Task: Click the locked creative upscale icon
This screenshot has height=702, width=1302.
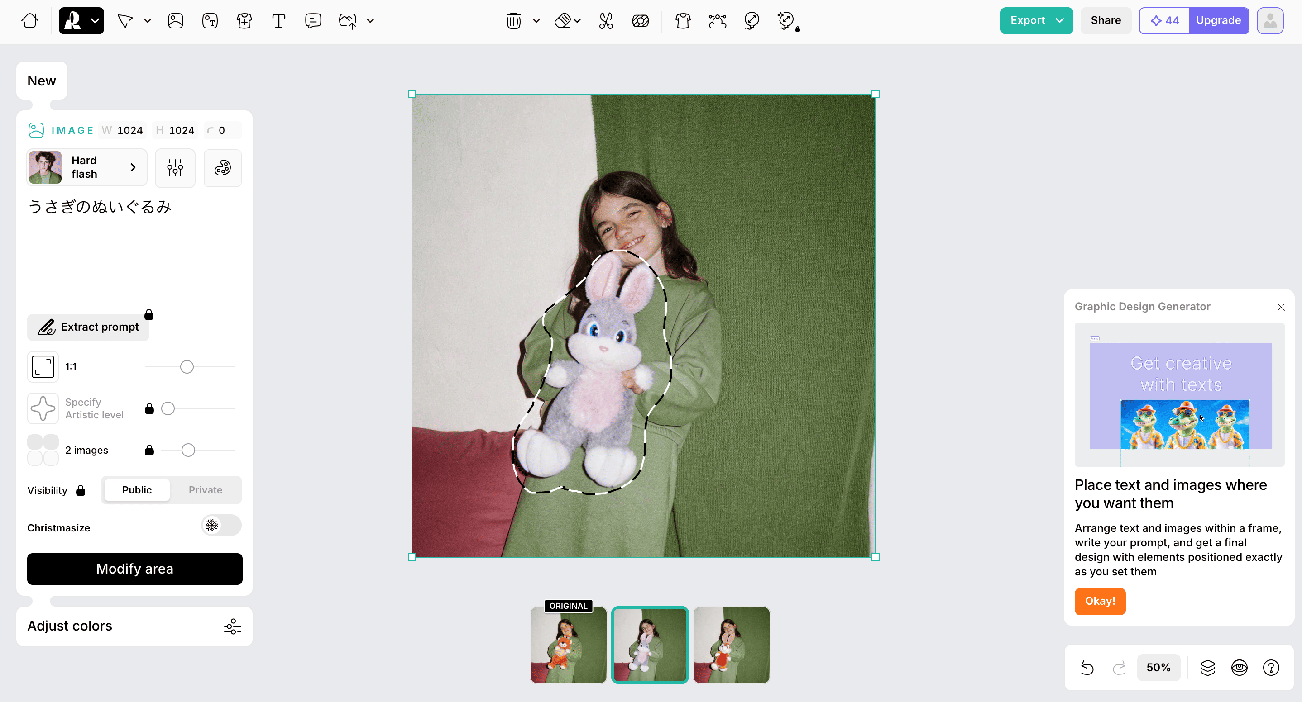Action: [x=787, y=21]
